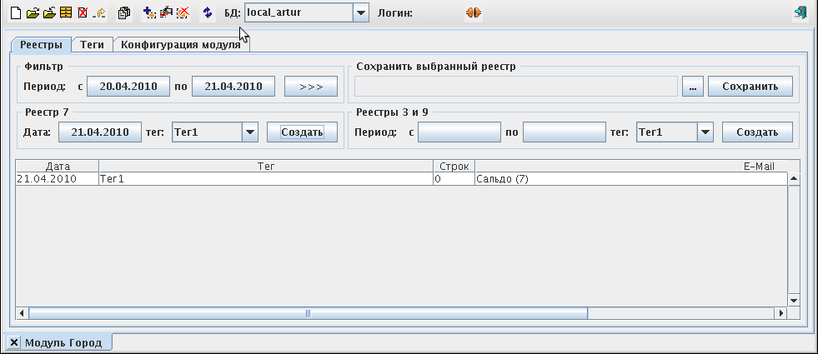Open the БД database dropdown
Image resolution: width=818 pixels, height=354 pixels.
(360, 13)
